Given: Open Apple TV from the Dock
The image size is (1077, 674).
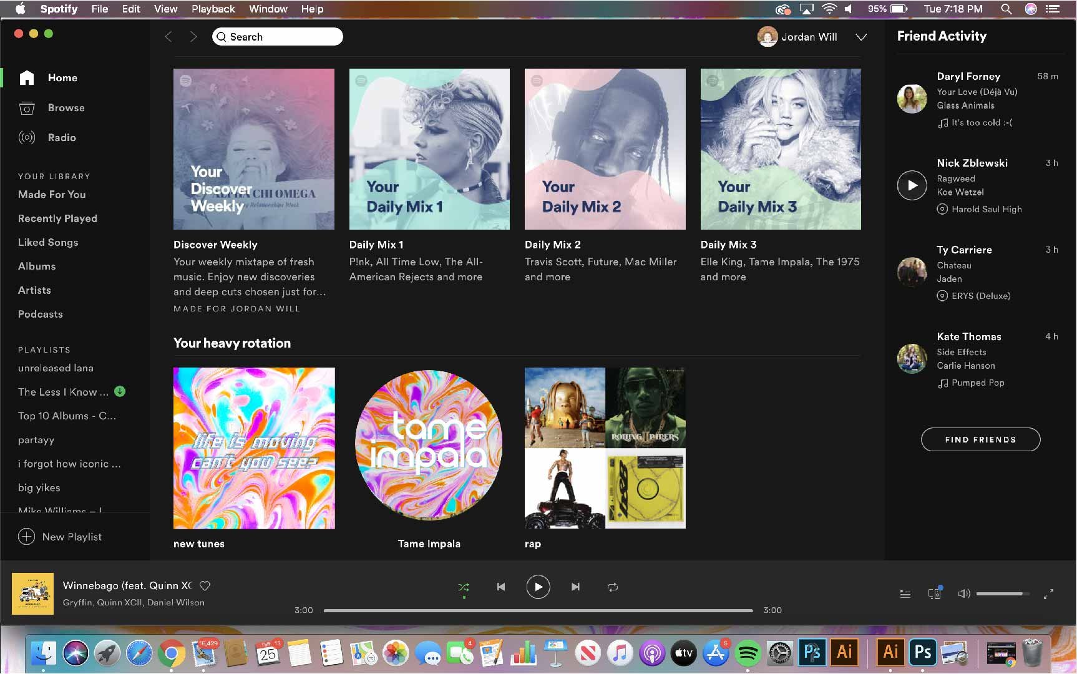Looking at the screenshot, I should 683,653.
